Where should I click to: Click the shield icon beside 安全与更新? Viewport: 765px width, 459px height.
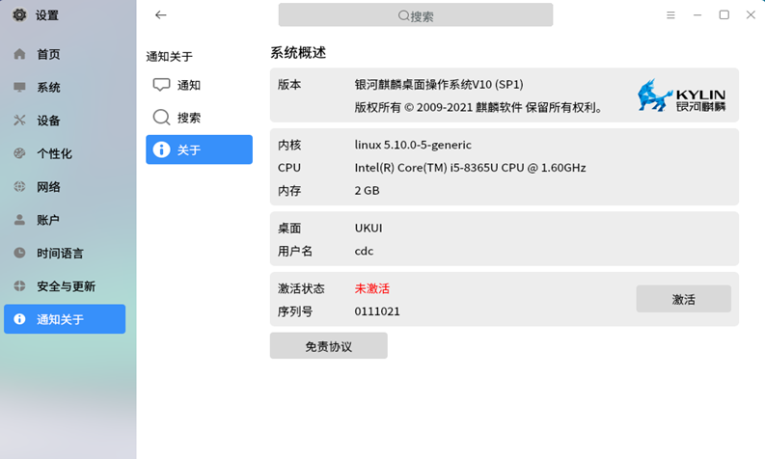point(19,285)
